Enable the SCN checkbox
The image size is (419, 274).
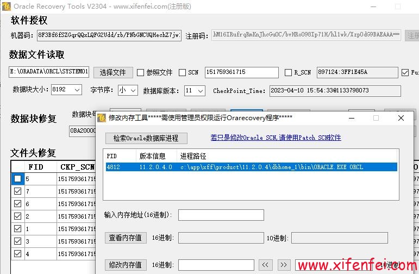click(182, 72)
